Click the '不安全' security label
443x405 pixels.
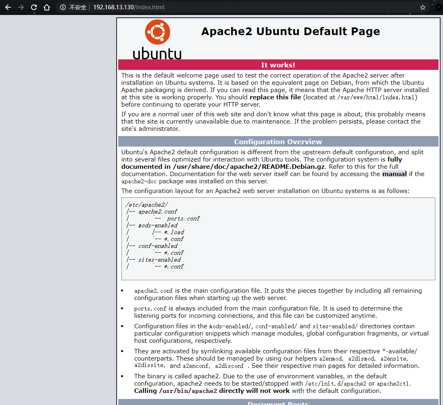click(78, 7)
